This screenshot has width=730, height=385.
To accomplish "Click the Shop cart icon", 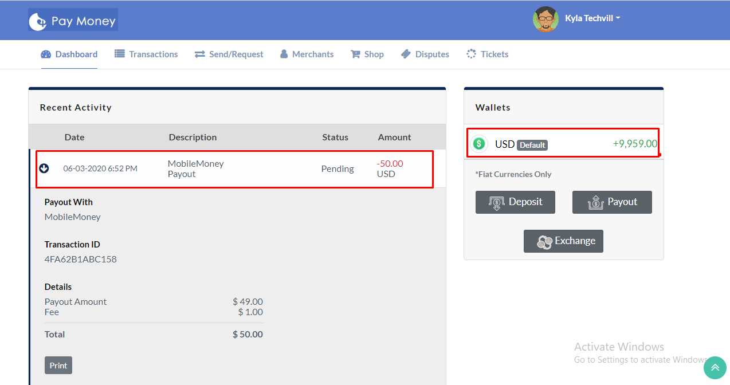I will [x=355, y=54].
